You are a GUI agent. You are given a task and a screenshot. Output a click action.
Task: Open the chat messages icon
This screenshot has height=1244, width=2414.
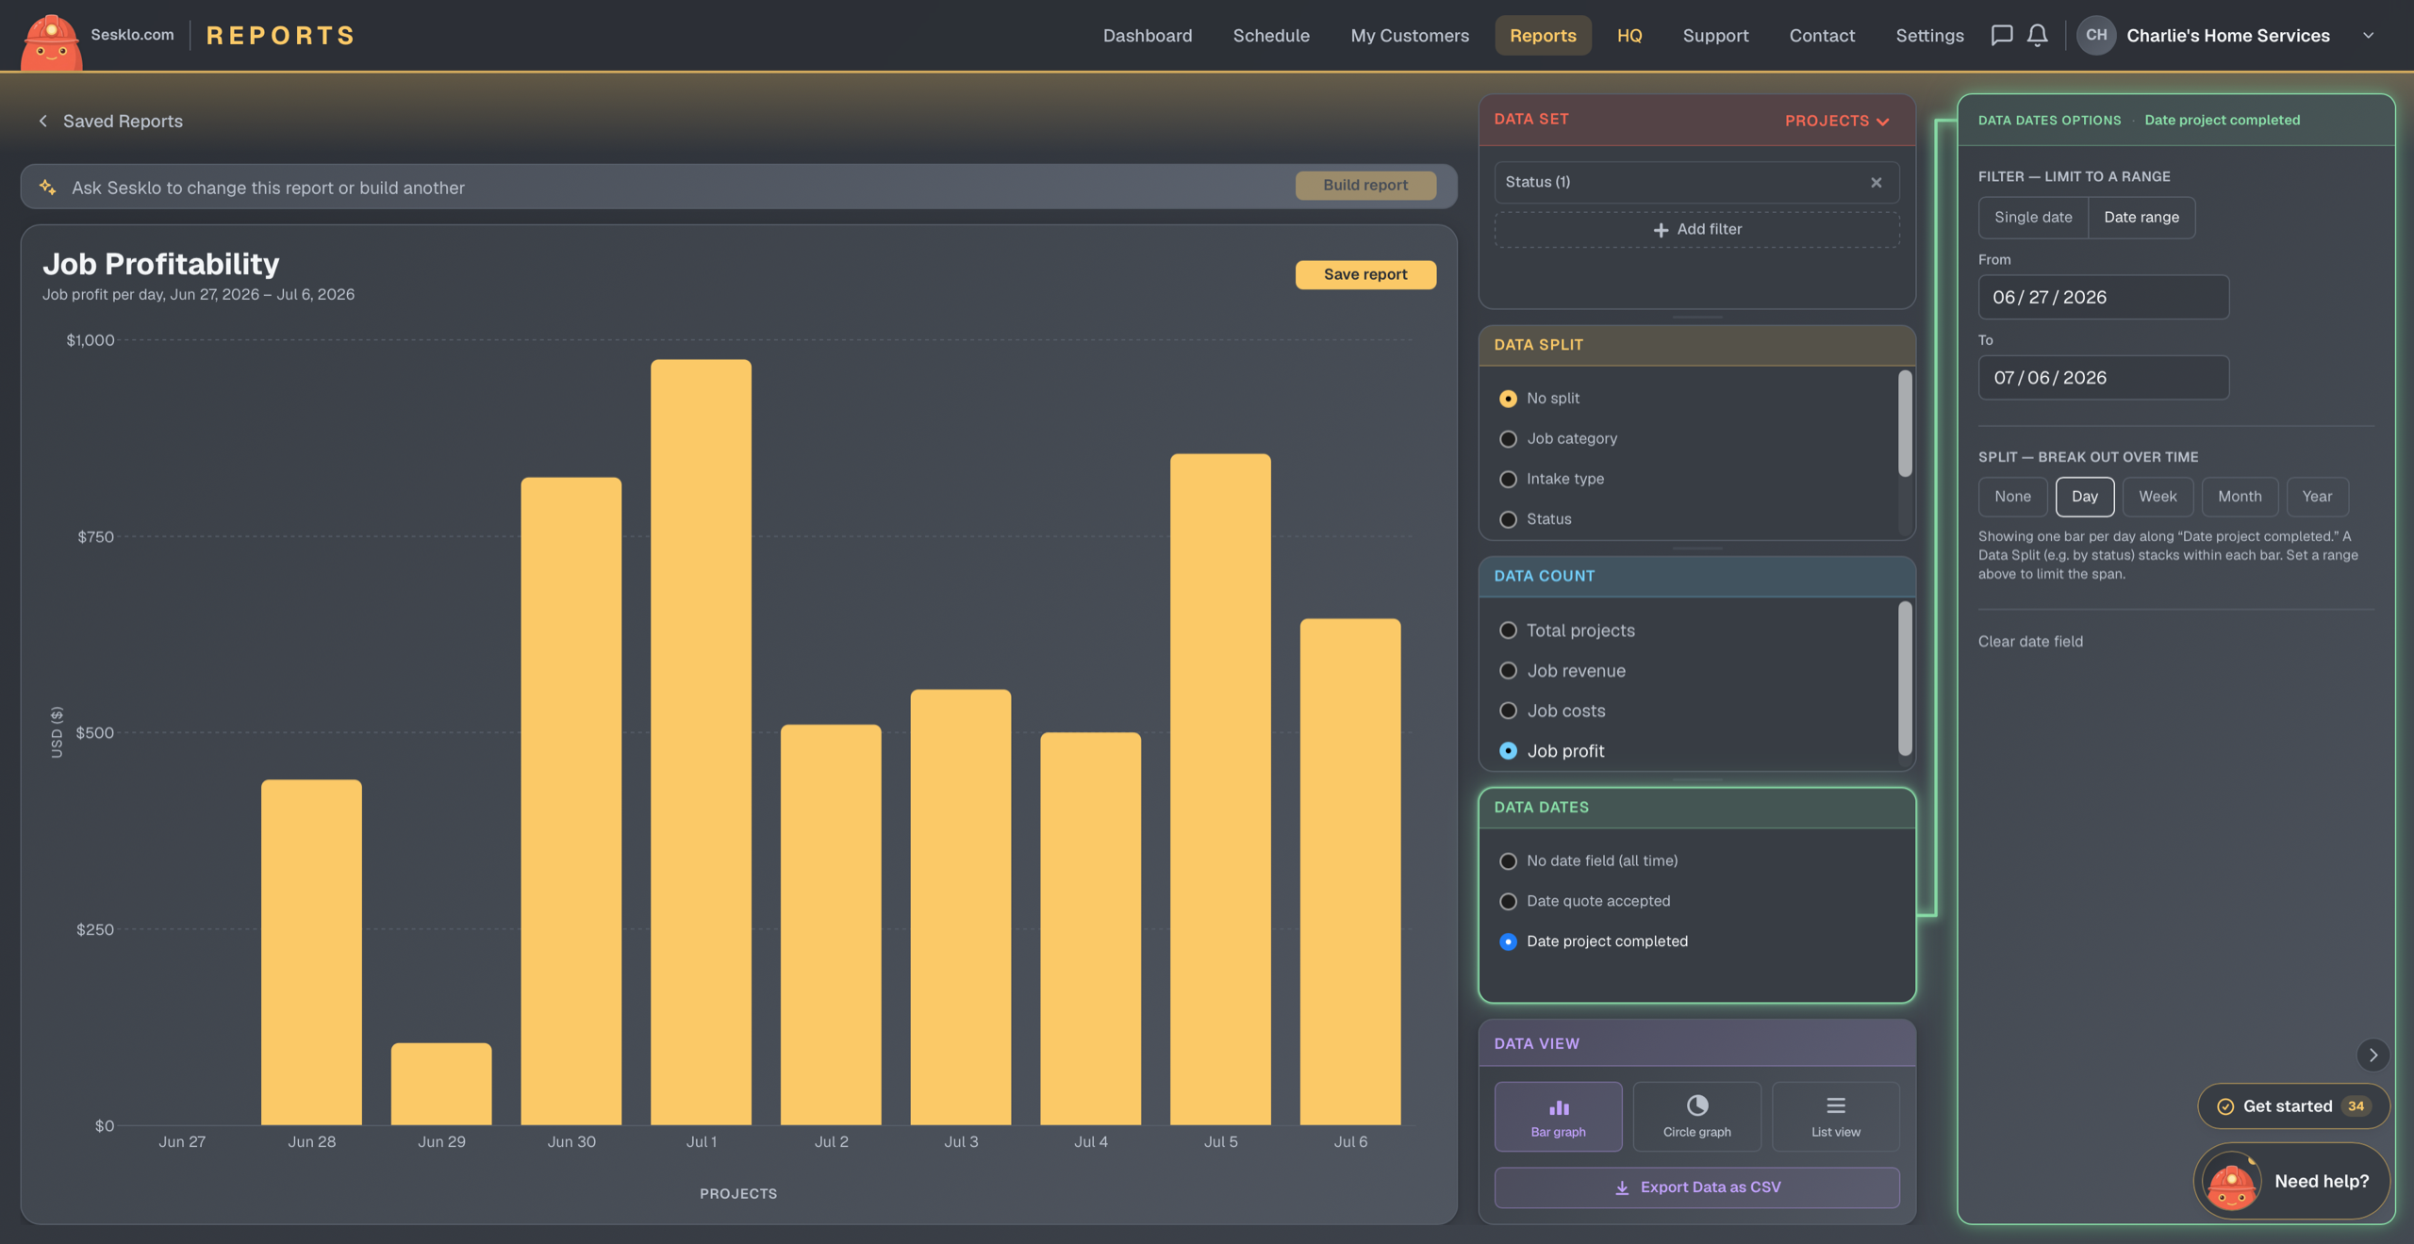[x=2001, y=36]
